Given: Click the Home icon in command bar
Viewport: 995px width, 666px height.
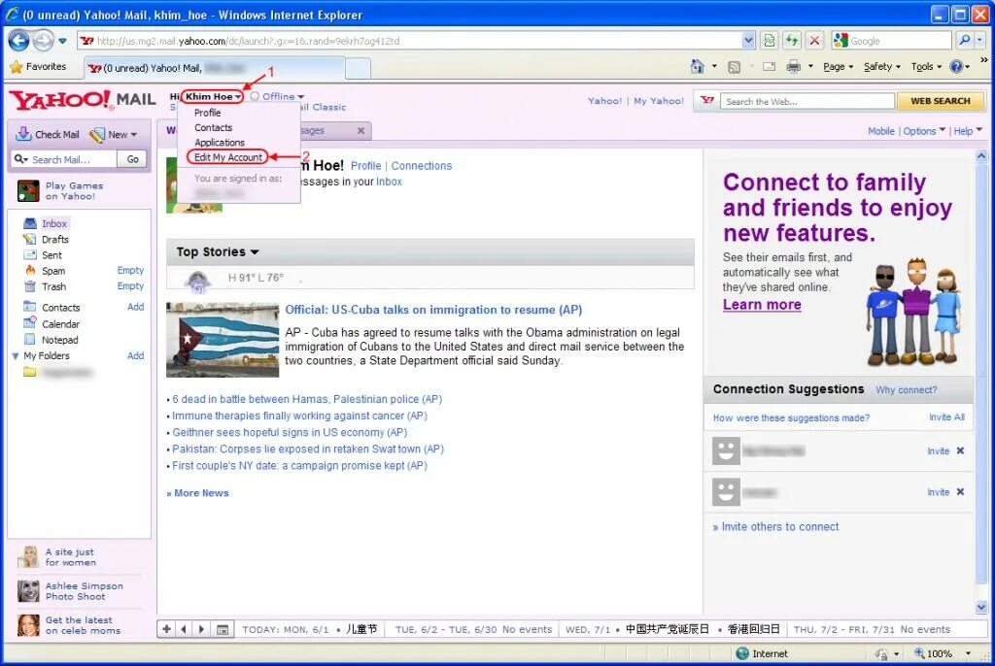Looking at the screenshot, I should click(697, 67).
